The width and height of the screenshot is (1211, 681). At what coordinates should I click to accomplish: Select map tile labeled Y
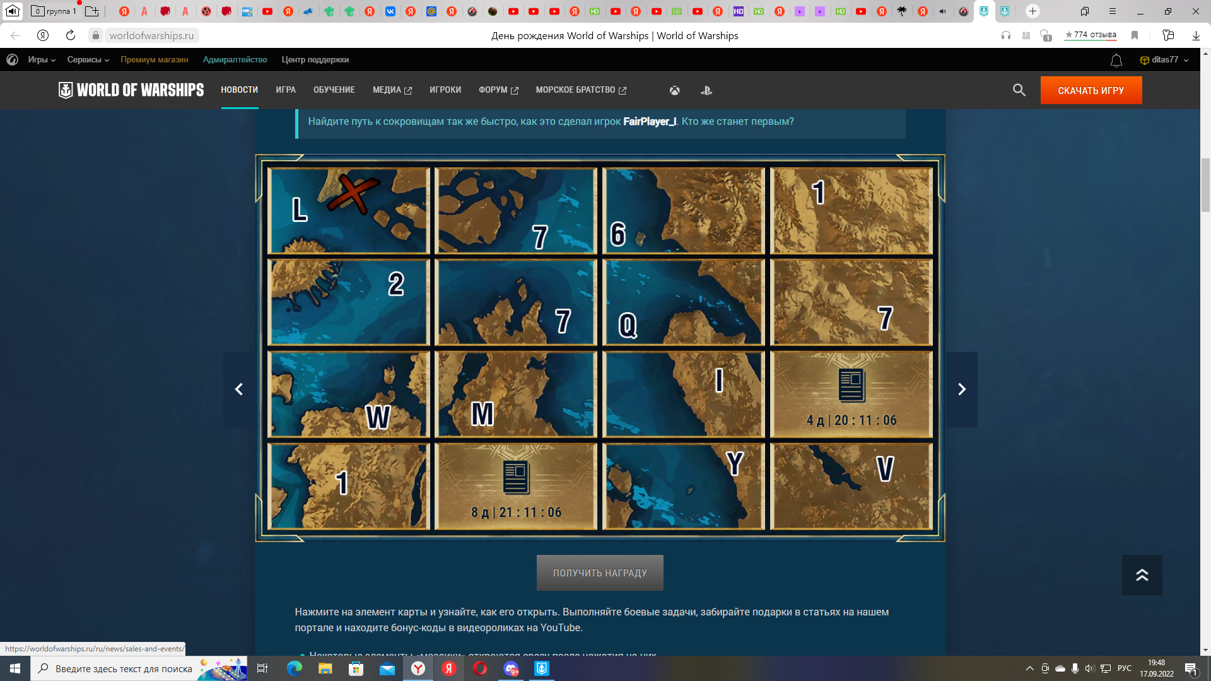pyautogui.click(x=684, y=486)
